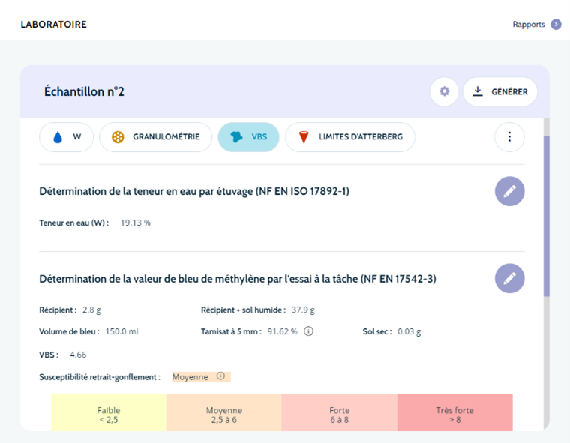570x443 pixels.
Task: Click the Forte 6 à 8 color band
Action: [339, 414]
